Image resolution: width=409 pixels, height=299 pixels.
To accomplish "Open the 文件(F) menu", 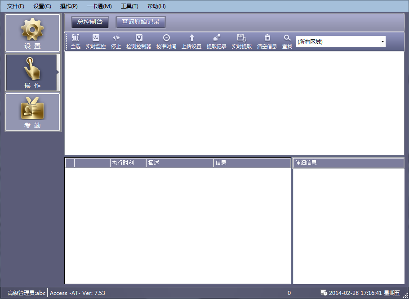I will coord(16,6).
